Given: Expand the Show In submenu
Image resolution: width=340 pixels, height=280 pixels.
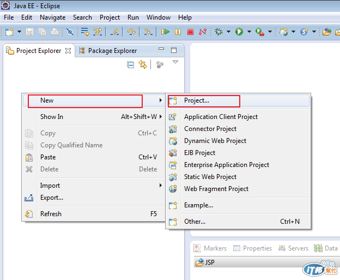Looking at the screenshot, I should pos(94,117).
